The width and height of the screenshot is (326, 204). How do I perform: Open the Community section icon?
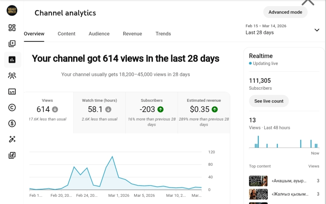tap(12, 76)
